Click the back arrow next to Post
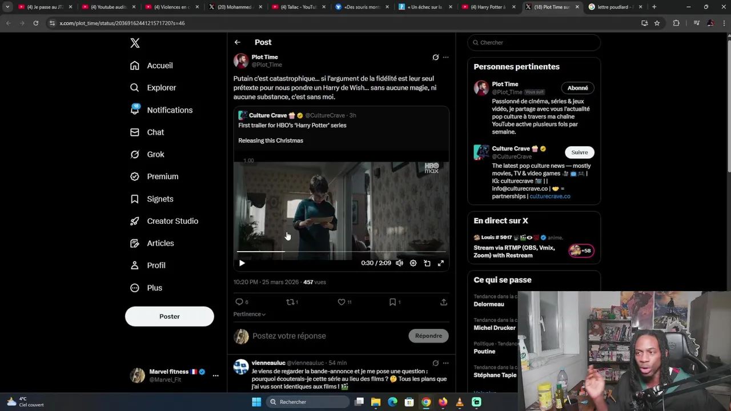This screenshot has height=411, width=731. 237,42
